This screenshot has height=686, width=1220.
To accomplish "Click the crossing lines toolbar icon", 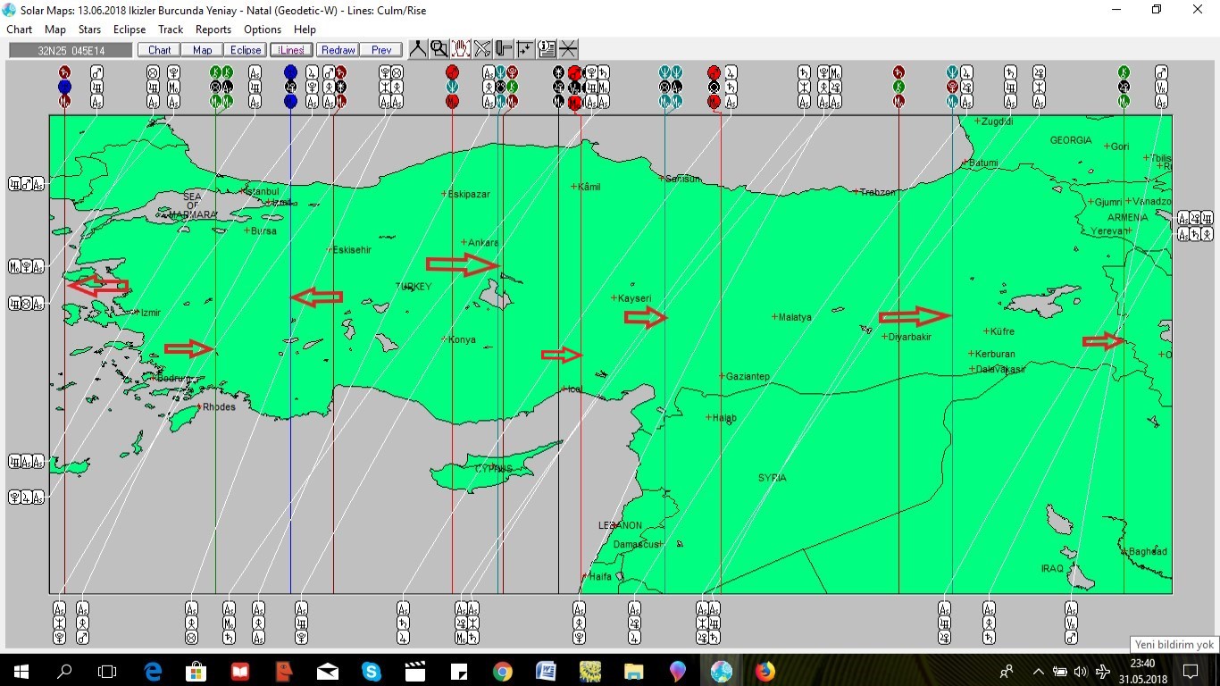I will coord(568,49).
